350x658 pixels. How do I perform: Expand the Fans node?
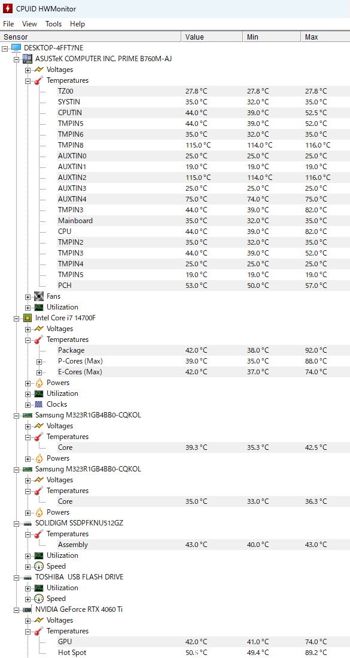coord(28,296)
